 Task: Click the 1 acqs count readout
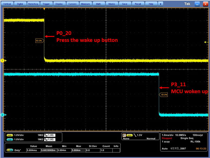[166, 141]
